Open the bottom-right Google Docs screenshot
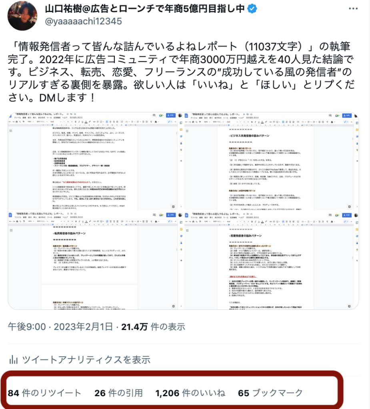 point(271,261)
